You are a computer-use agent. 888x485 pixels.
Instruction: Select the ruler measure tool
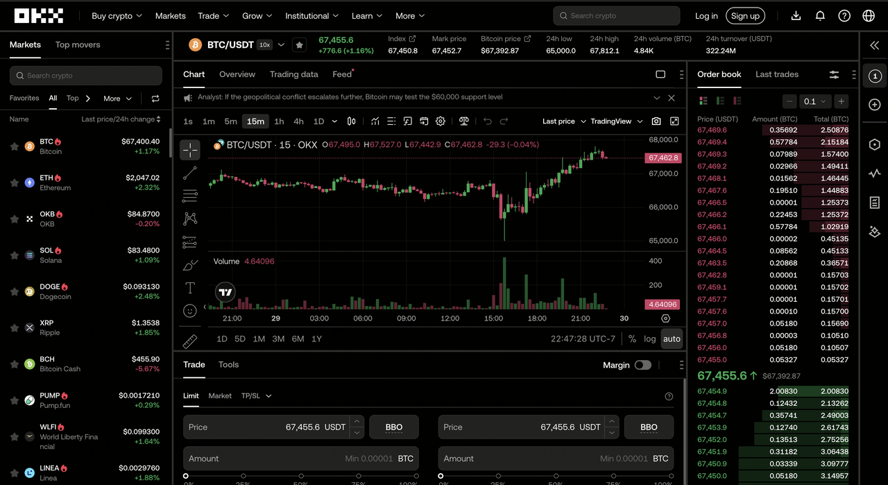coord(190,341)
